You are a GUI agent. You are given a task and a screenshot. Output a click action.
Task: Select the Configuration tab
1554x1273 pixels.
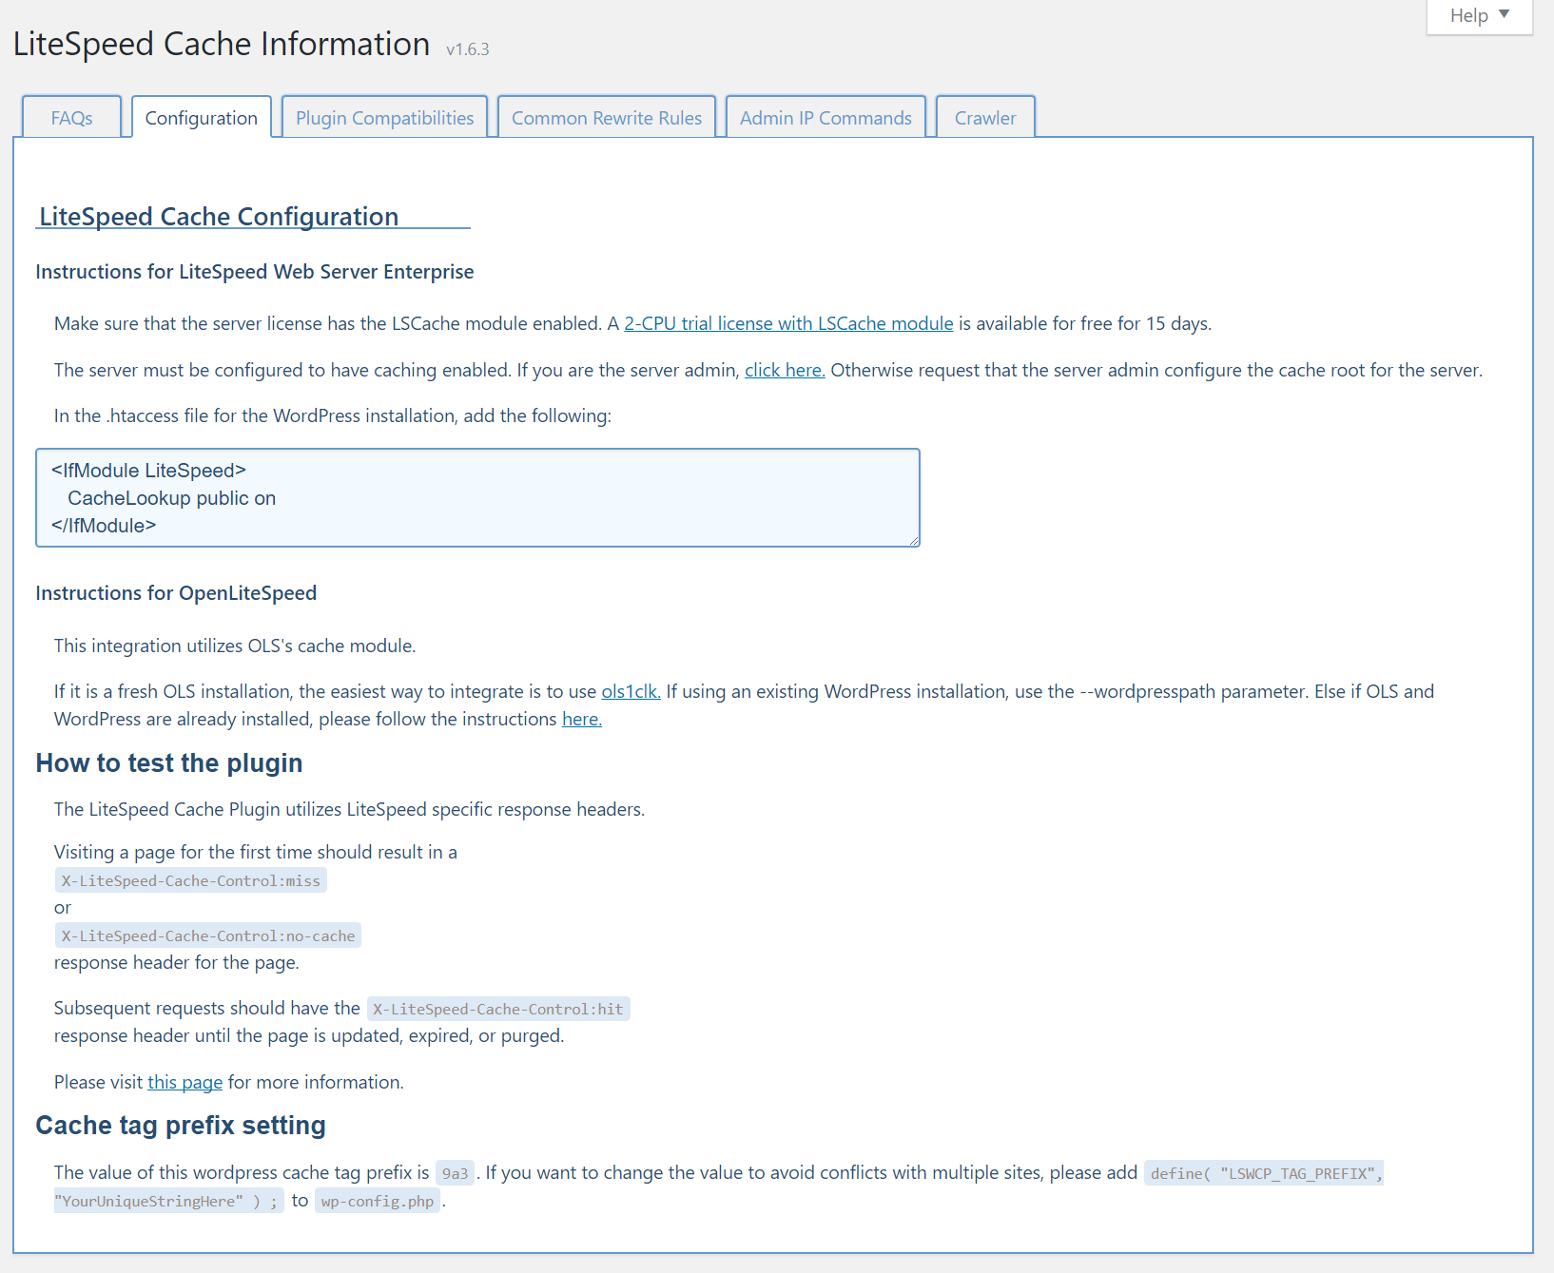tap(202, 117)
